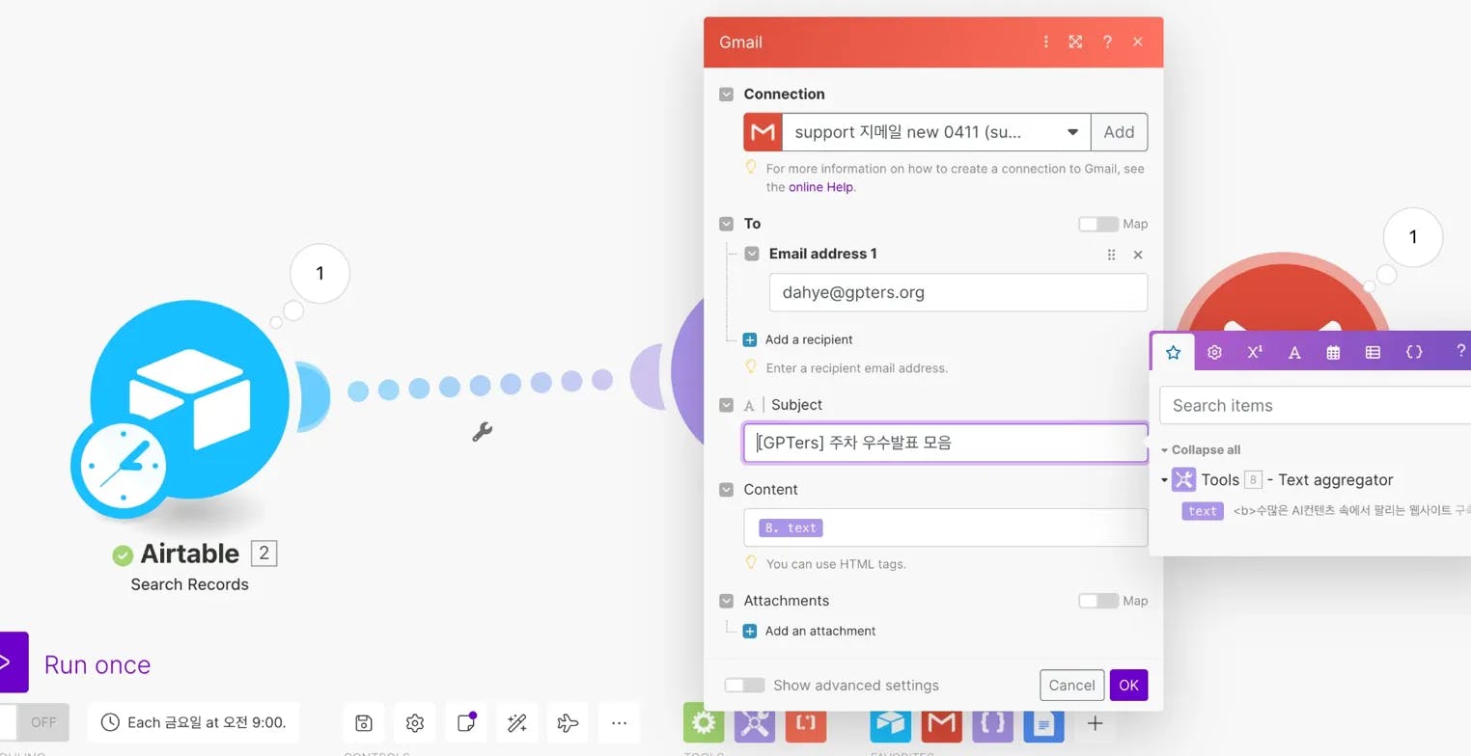Toggle the Subject section checkbox
The width and height of the screenshot is (1471, 756).
[726, 405]
